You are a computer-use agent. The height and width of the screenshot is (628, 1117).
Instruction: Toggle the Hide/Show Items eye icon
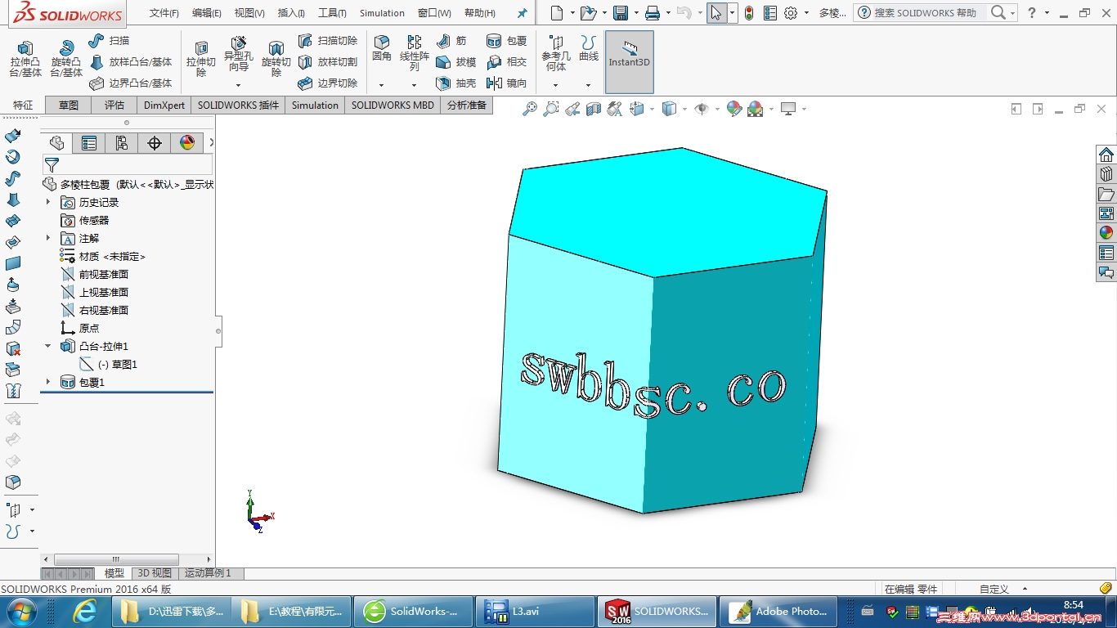click(x=701, y=109)
